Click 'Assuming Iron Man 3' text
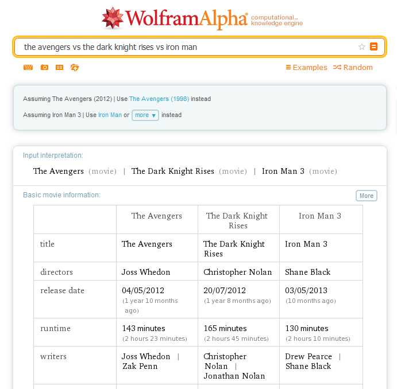 coord(52,115)
